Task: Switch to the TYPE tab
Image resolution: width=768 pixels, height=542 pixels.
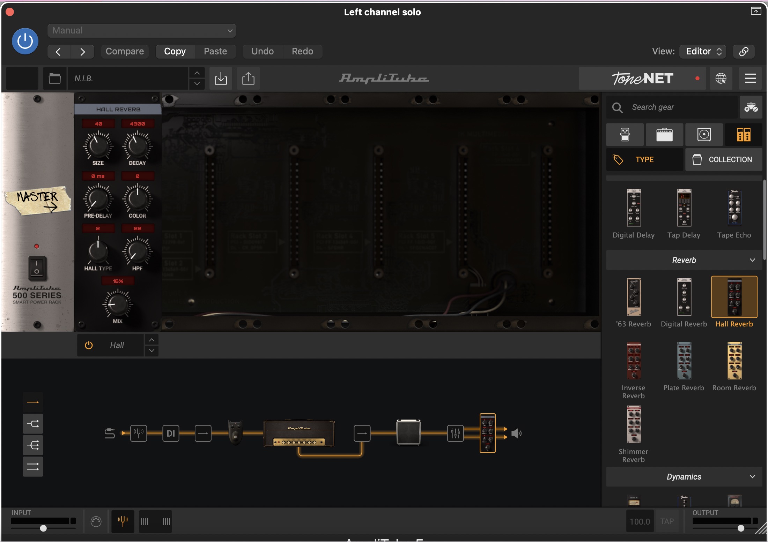Action: pos(644,159)
